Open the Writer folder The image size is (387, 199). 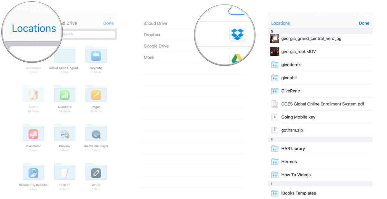point(96,172)
